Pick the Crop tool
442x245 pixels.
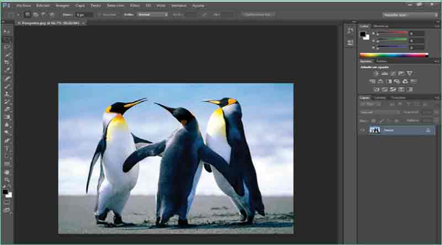point(7,63)
